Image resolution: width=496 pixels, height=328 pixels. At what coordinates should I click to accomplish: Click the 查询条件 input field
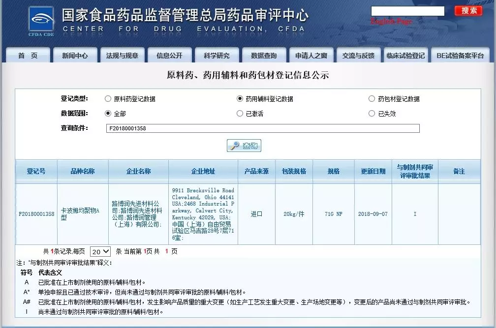point(263,128)
